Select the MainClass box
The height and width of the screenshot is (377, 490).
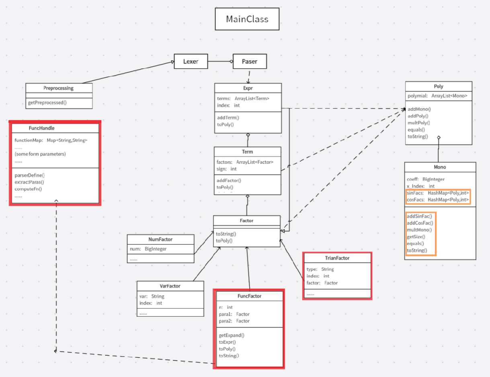(247, 19)
